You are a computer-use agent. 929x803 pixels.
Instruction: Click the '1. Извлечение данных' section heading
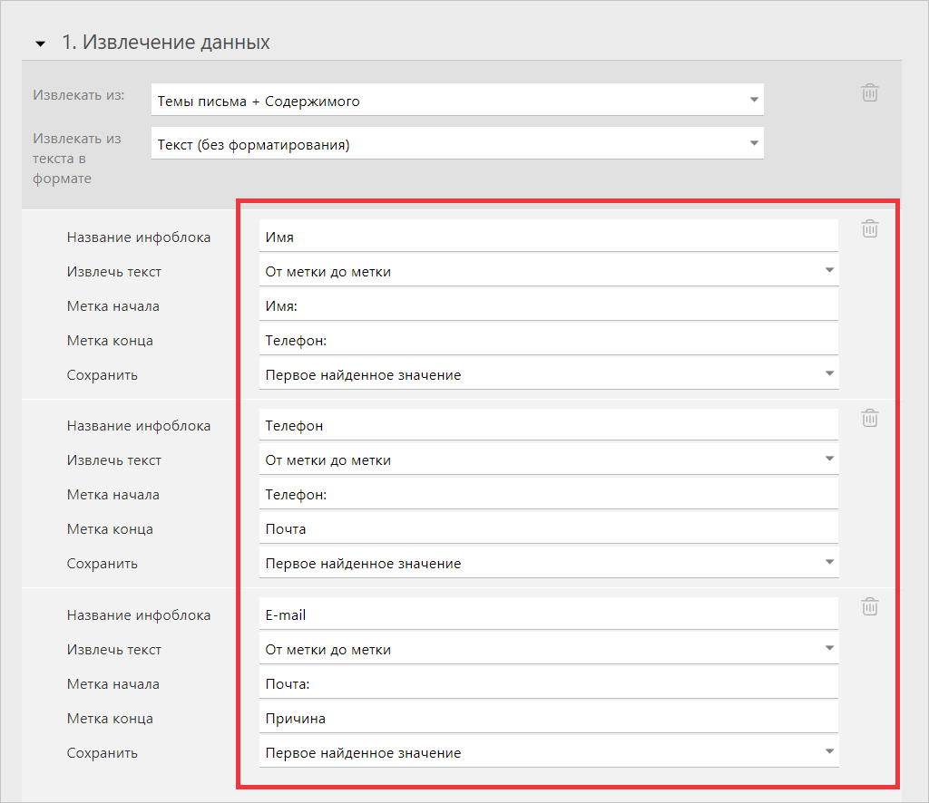[166, 43]
